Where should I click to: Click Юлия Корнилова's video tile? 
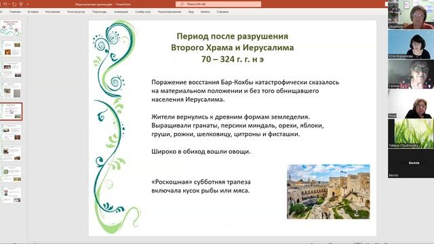[411, 44]
